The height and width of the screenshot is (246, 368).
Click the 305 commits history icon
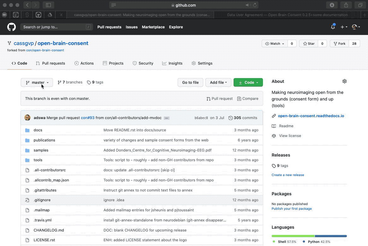point(231,117)
